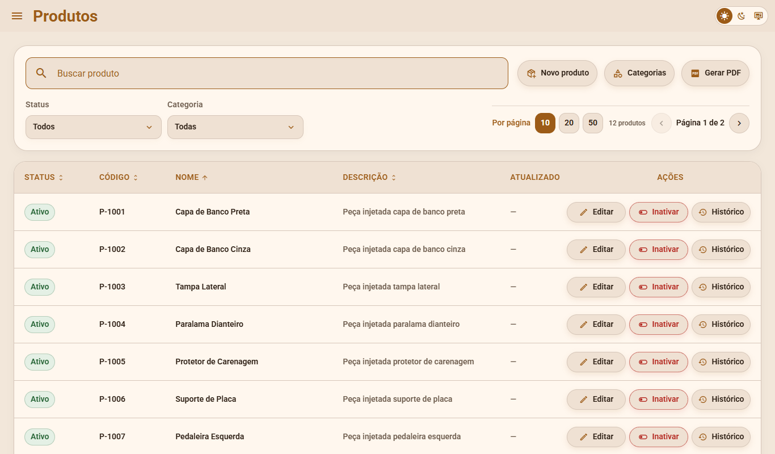The height and width of the screenshot is (454, 775).
Task: Inactivate product P-1001
Action: (x=659, y=212)
